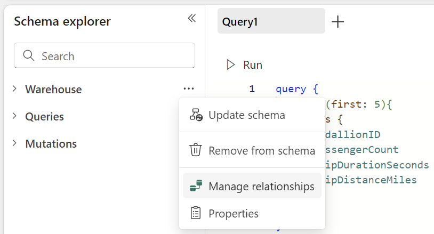Image resolution: width=434 pixels, height=234 pixels.
Task: Add a new query tab with plus
Action: [338, 22]
